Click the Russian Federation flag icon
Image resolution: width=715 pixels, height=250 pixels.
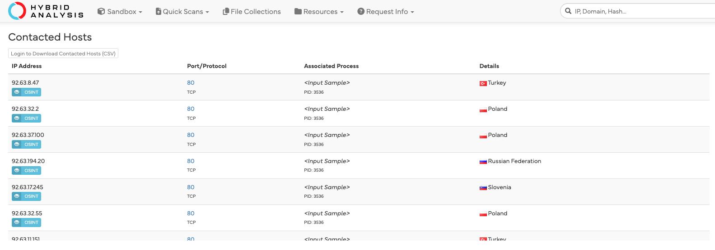[483, 161]
